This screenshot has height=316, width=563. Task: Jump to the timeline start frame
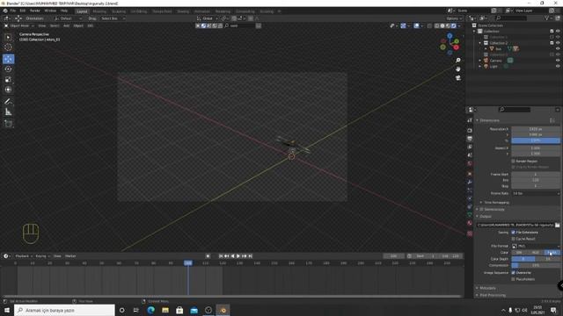click(221, 256)
